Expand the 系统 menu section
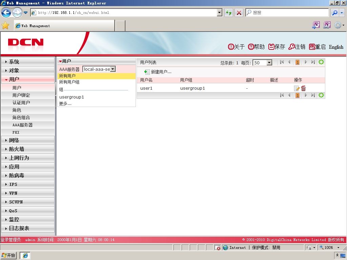 pos(28,62)
